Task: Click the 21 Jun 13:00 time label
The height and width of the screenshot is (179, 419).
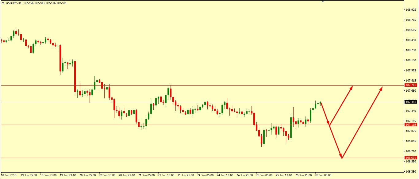Action: pyautogui.click(x=167, y=175)
